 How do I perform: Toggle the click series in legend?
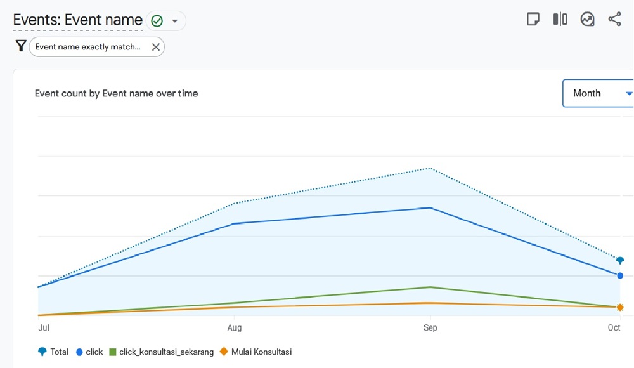point(89,352)
